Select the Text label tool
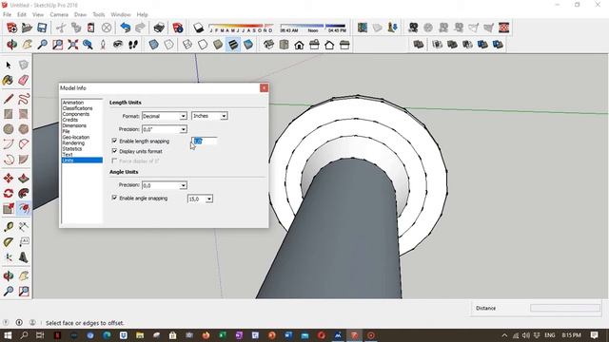The image size is (609, 342). click(x=24, y=242)
